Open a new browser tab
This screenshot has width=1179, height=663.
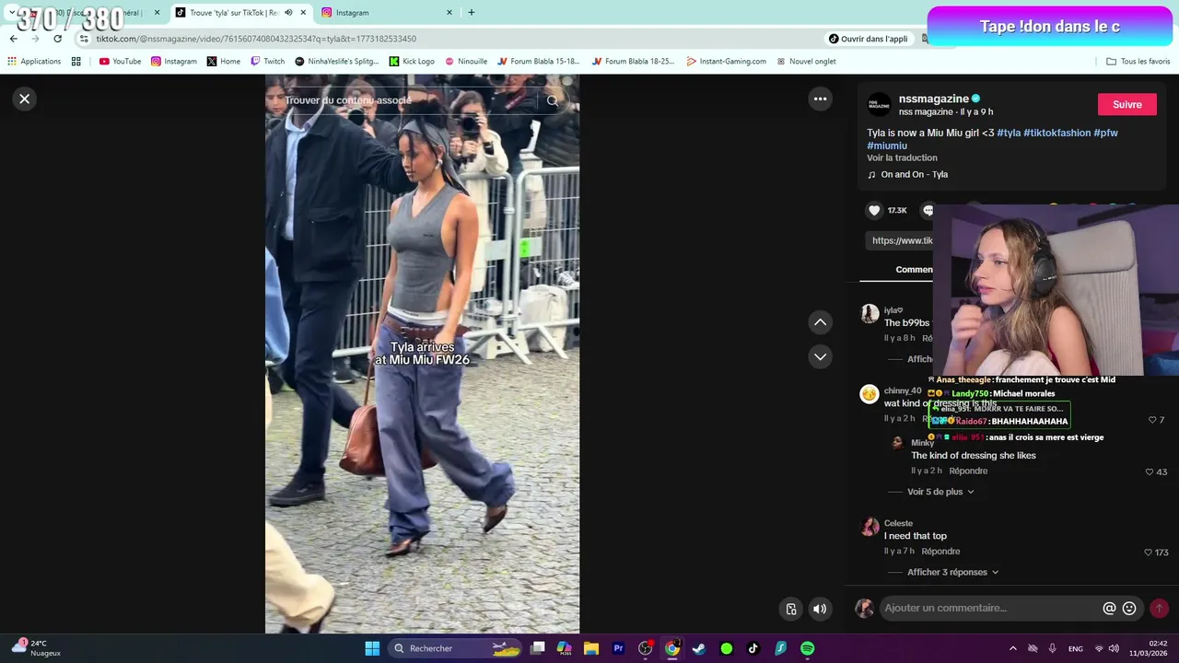pyautogui.click(x=471, y=13)
